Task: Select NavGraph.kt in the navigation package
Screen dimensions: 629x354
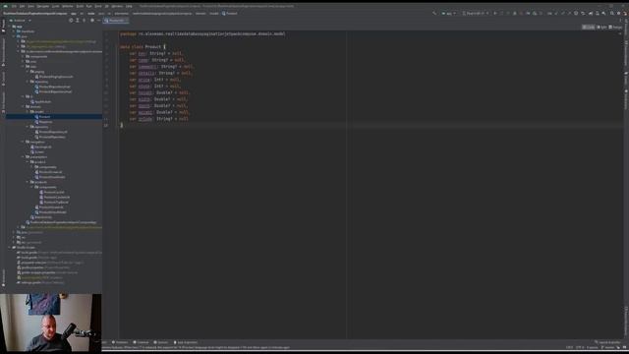Action: click(x=42, y=147)
